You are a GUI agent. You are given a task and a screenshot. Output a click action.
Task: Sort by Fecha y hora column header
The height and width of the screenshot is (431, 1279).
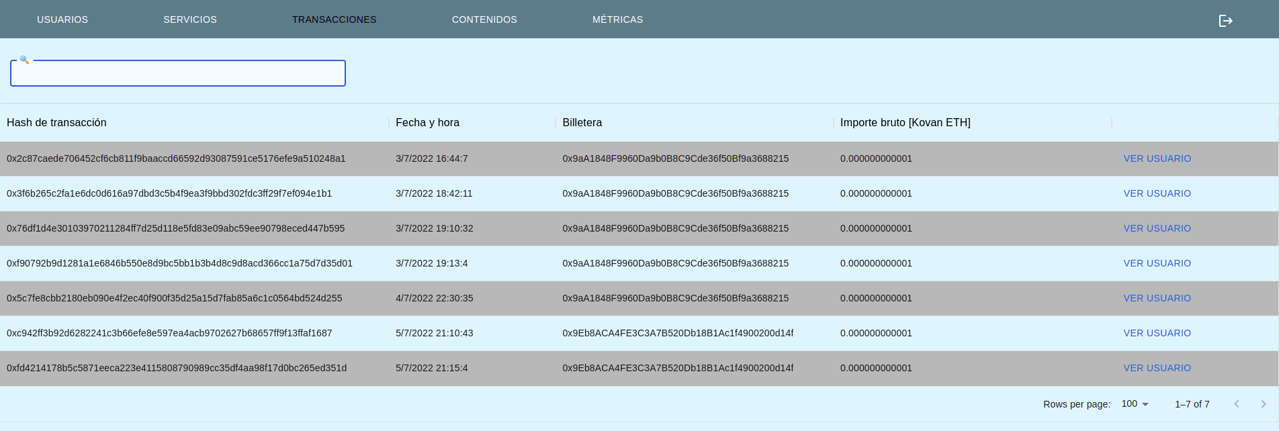point(427,123)
